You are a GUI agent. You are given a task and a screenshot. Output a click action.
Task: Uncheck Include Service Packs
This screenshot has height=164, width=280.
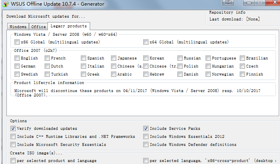click(x=146, y=129)
